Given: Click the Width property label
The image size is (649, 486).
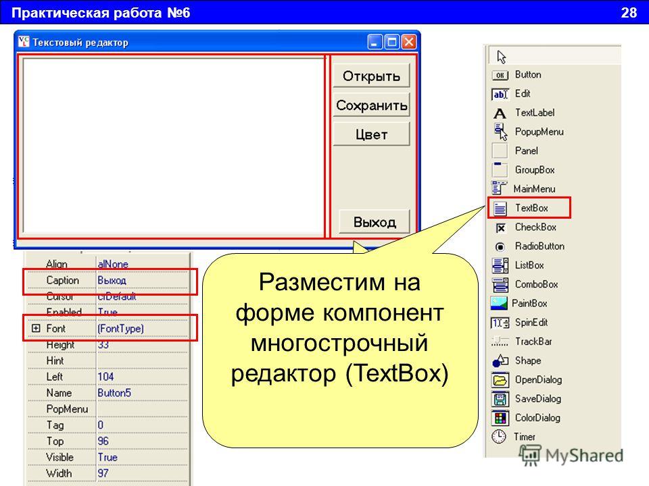Looking at the screenshot, I should (59, 473).
